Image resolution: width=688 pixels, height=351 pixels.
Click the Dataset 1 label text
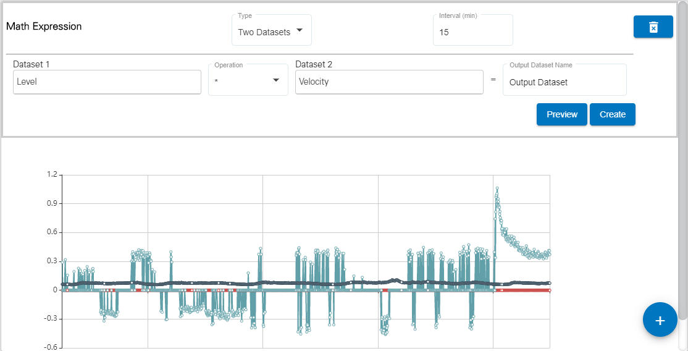point(31,64)
